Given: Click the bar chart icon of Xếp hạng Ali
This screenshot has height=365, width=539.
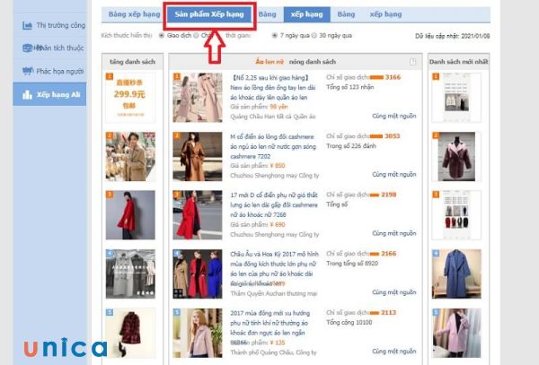Looking at the screenshot, I should tap(27, 95).
